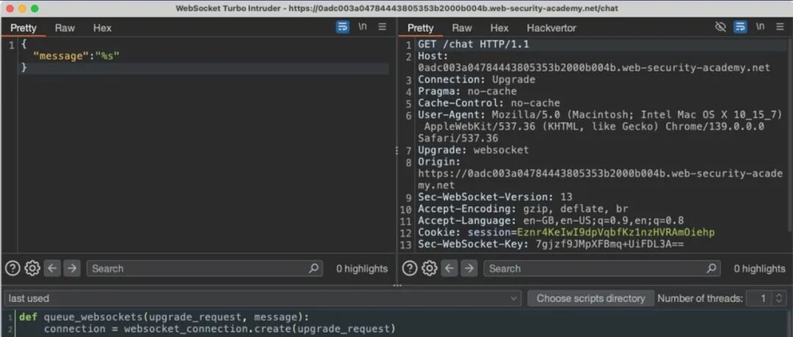Go to previous match arrow in left search bar
The width and height of the screenshot is (793, 337).
(x=52, y=268)
